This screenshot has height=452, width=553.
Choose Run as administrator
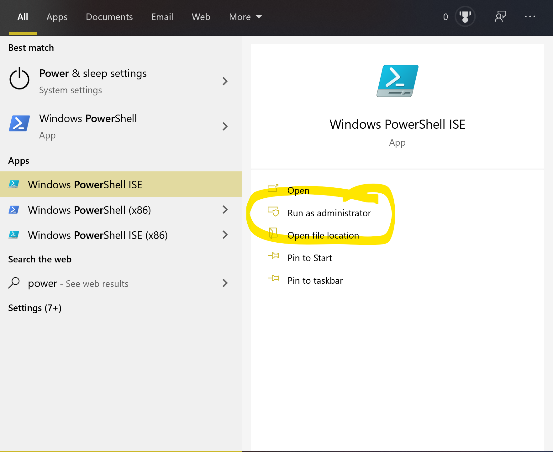pyautogui.click(x=329, y=213)
